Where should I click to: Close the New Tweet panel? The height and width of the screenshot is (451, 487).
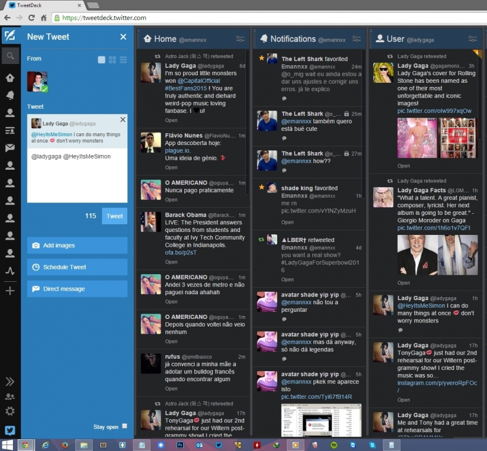(x=123, y=37)
